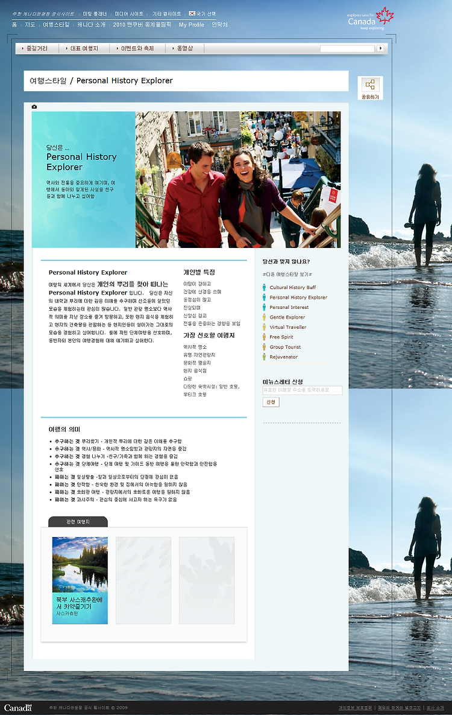The width and height of the screenshot is (452, 715).
Task: Open the 미디어 사이트 link
Action: click(x=129, y=14)
